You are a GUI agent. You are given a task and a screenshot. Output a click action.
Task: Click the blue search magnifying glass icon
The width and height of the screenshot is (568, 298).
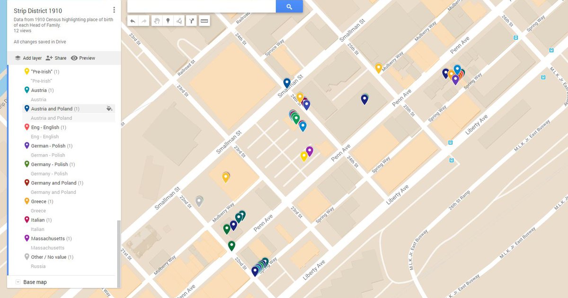point(289,6)
